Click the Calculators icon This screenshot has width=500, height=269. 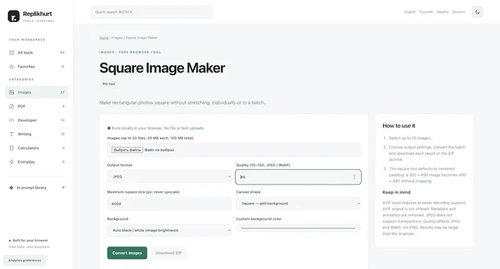coord(11,148)
